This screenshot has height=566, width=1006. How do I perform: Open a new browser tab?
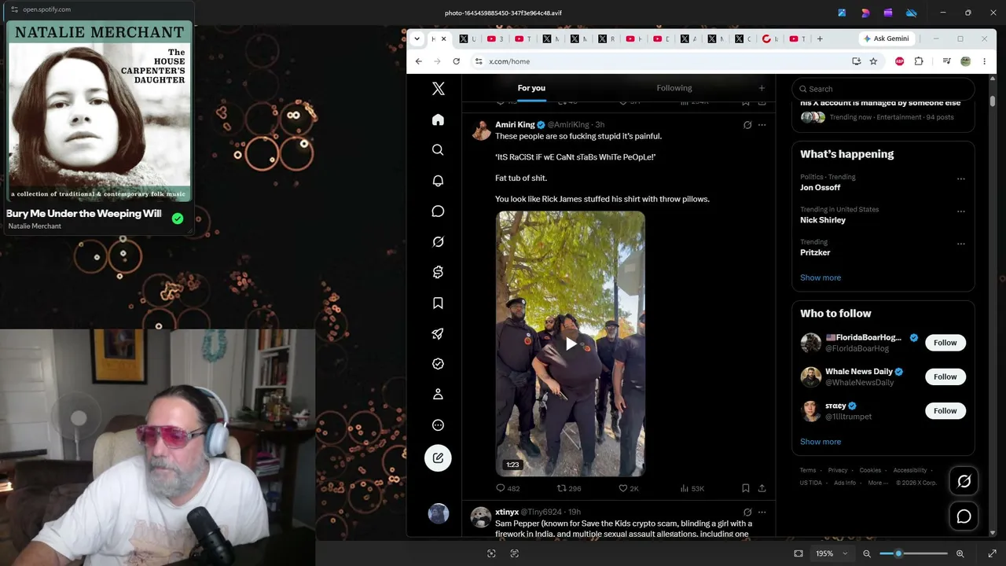[820, 39]
